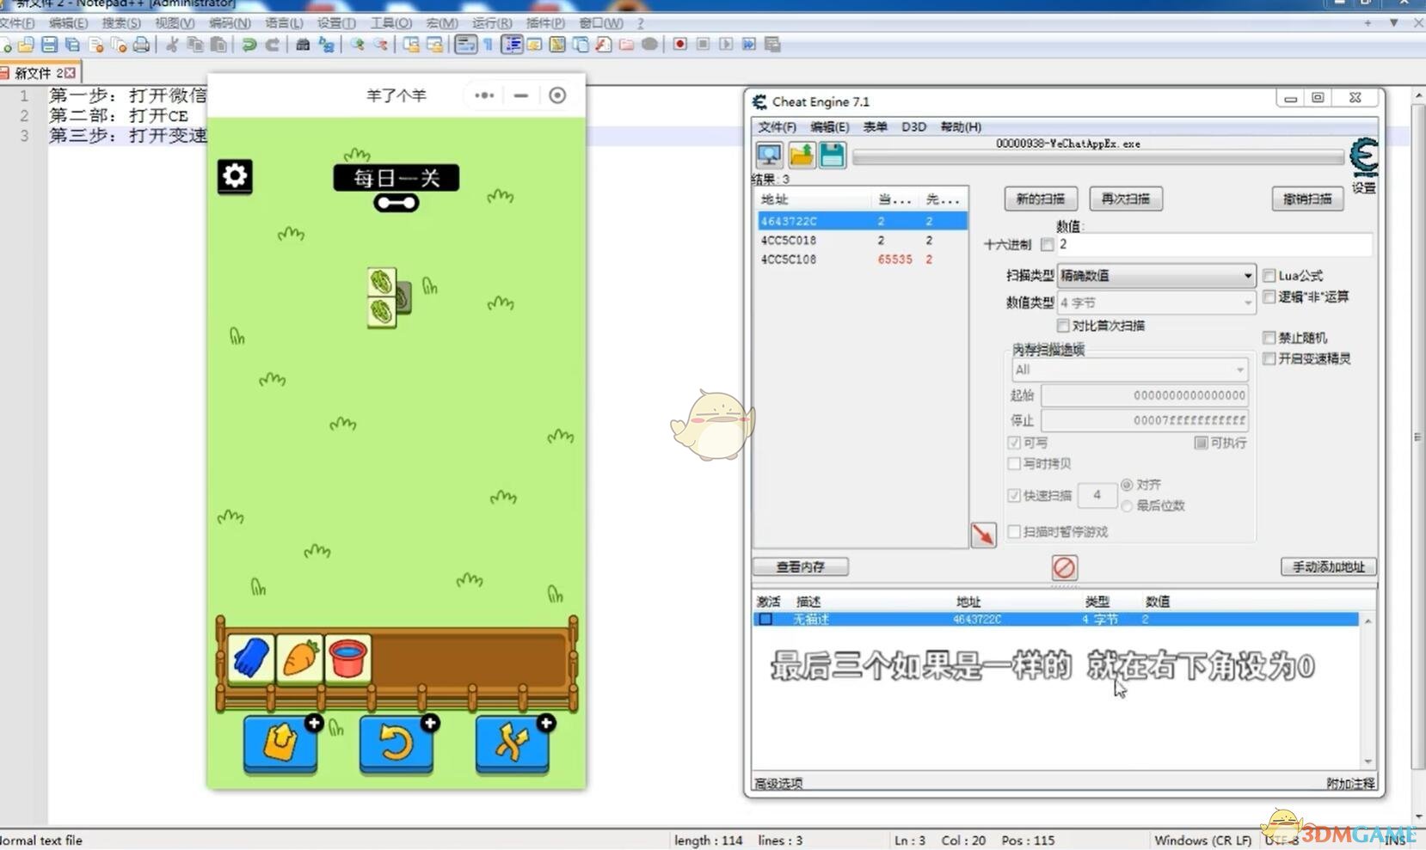The width and height of the screenshot is (1426, 850).
Task: Click the move-out power-up button in game
Action: click(x=280, y=743)
